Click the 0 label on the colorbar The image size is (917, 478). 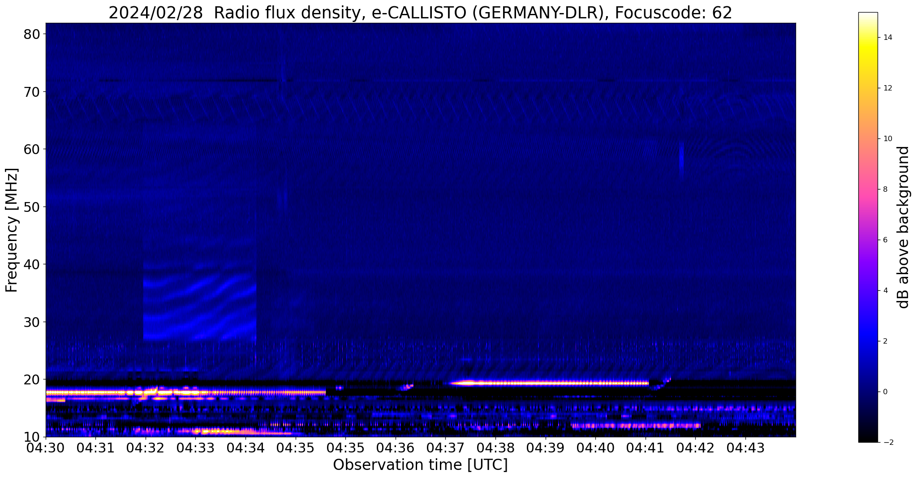point(885,392)
